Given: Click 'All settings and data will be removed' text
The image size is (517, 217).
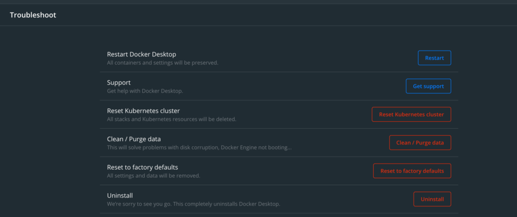Looking at the screenshot, I should pyautogui.click(x=153, y=176).
